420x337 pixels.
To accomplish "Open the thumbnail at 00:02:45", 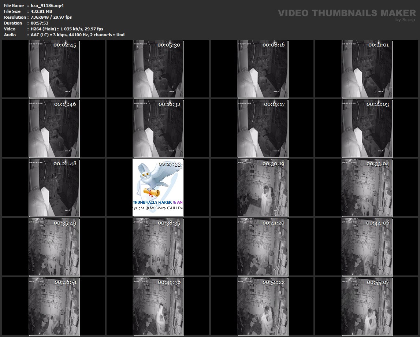I will 53,69.
